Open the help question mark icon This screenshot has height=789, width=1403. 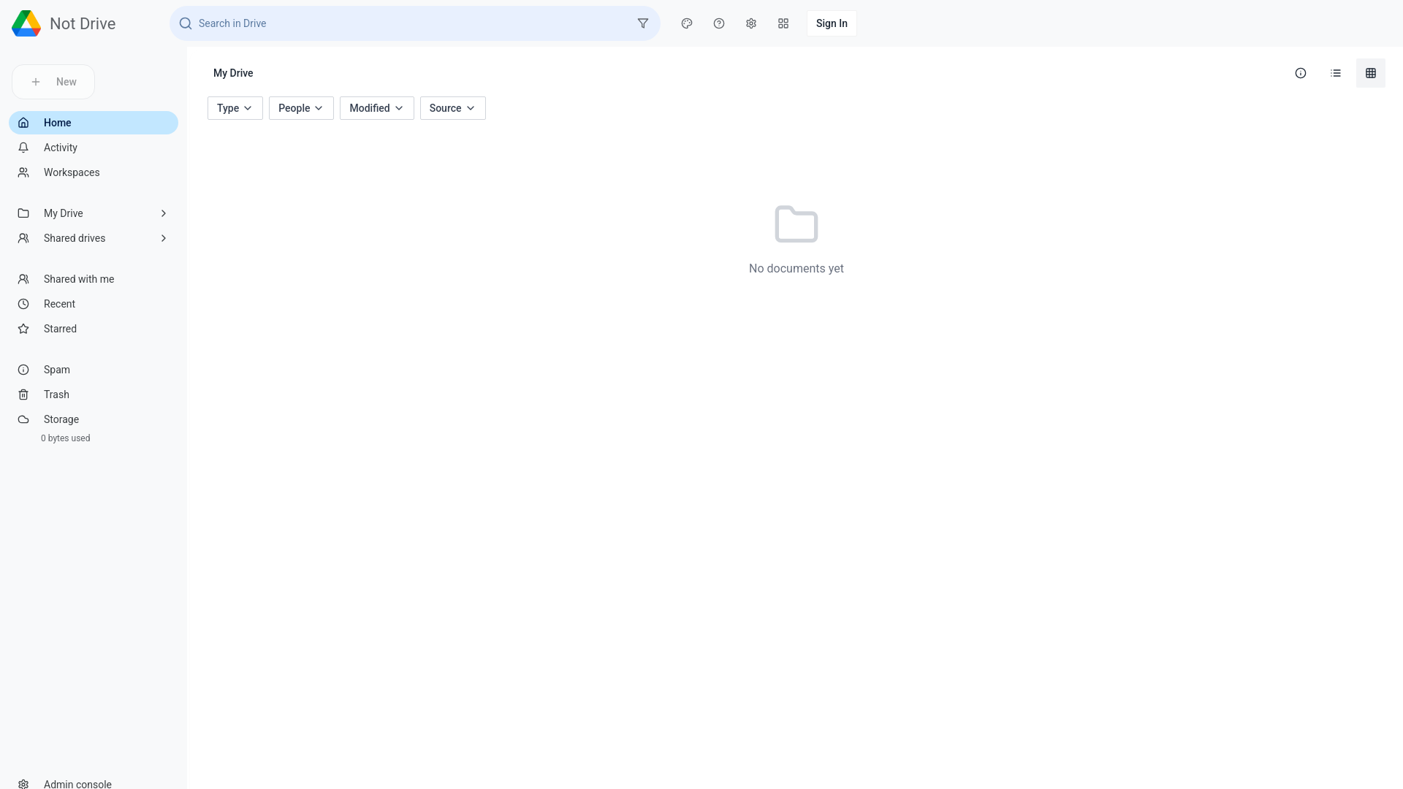(x=719, y=23)
